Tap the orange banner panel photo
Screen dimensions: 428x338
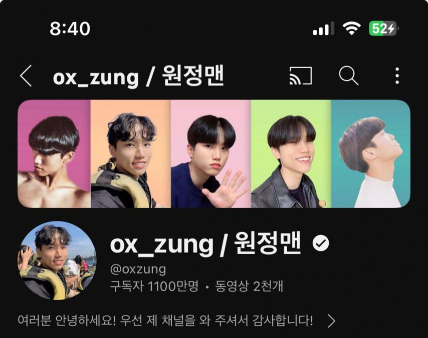coord(131,154)
